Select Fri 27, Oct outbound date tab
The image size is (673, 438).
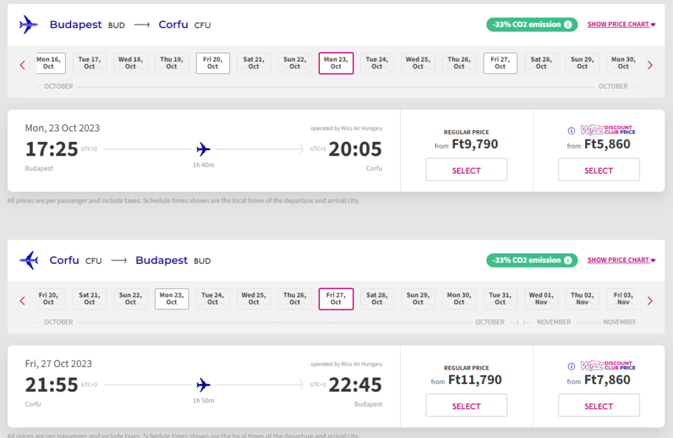click(500, 63)
